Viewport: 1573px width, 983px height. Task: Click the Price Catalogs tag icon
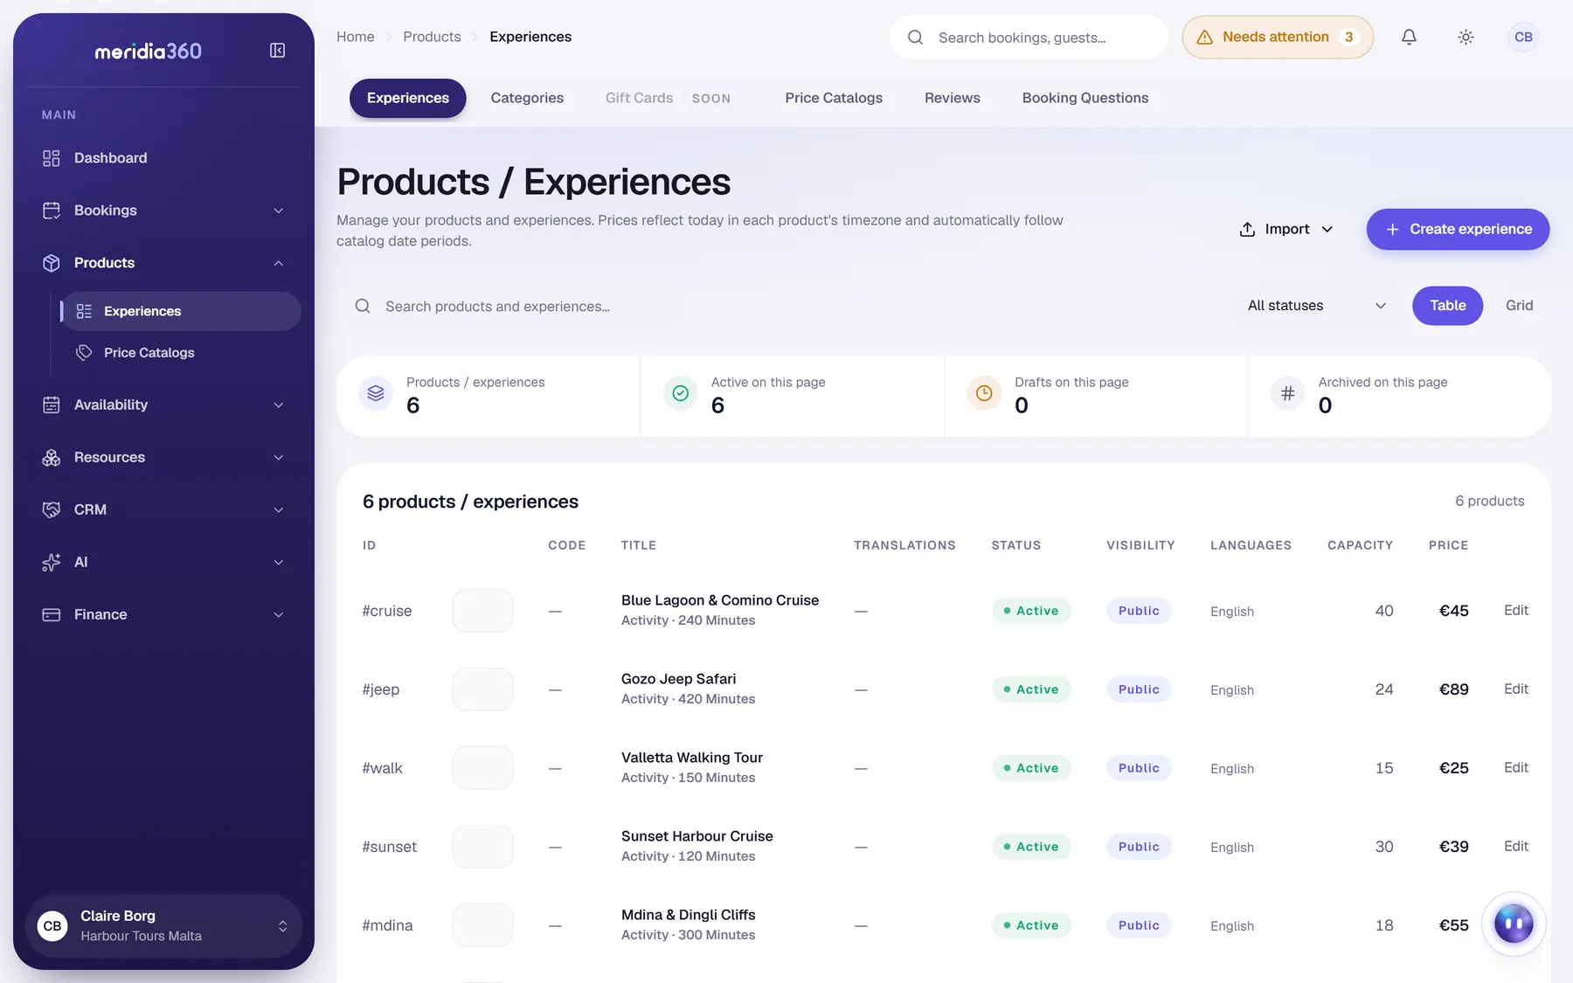[x=84, y=352]
